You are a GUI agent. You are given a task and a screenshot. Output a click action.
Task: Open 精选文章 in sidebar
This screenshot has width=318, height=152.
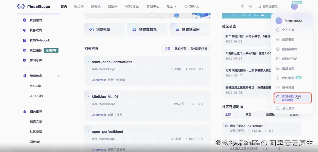(36, 122)
